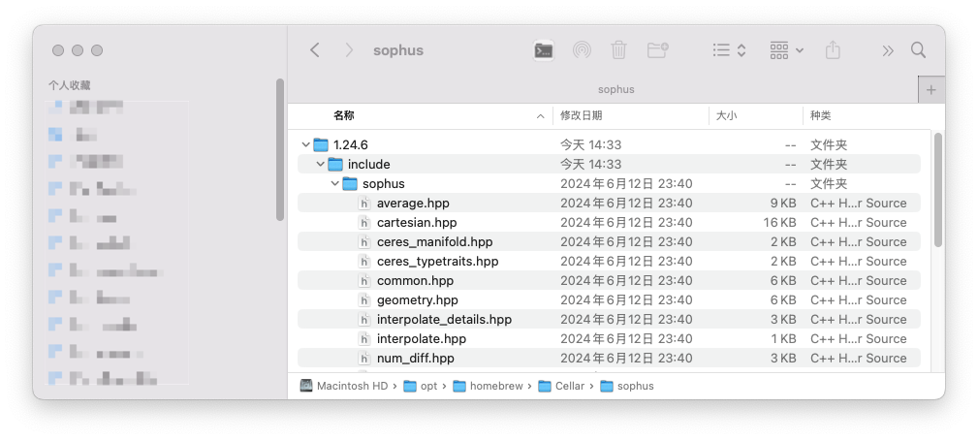Click the sidebar vertical scrollbar
Viewport: 978px width, 440px height.
tap(280, 149)
